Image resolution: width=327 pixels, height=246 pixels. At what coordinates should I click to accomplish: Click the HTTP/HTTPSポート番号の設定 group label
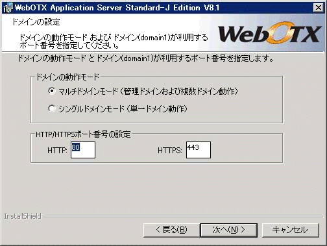point(83,134)
